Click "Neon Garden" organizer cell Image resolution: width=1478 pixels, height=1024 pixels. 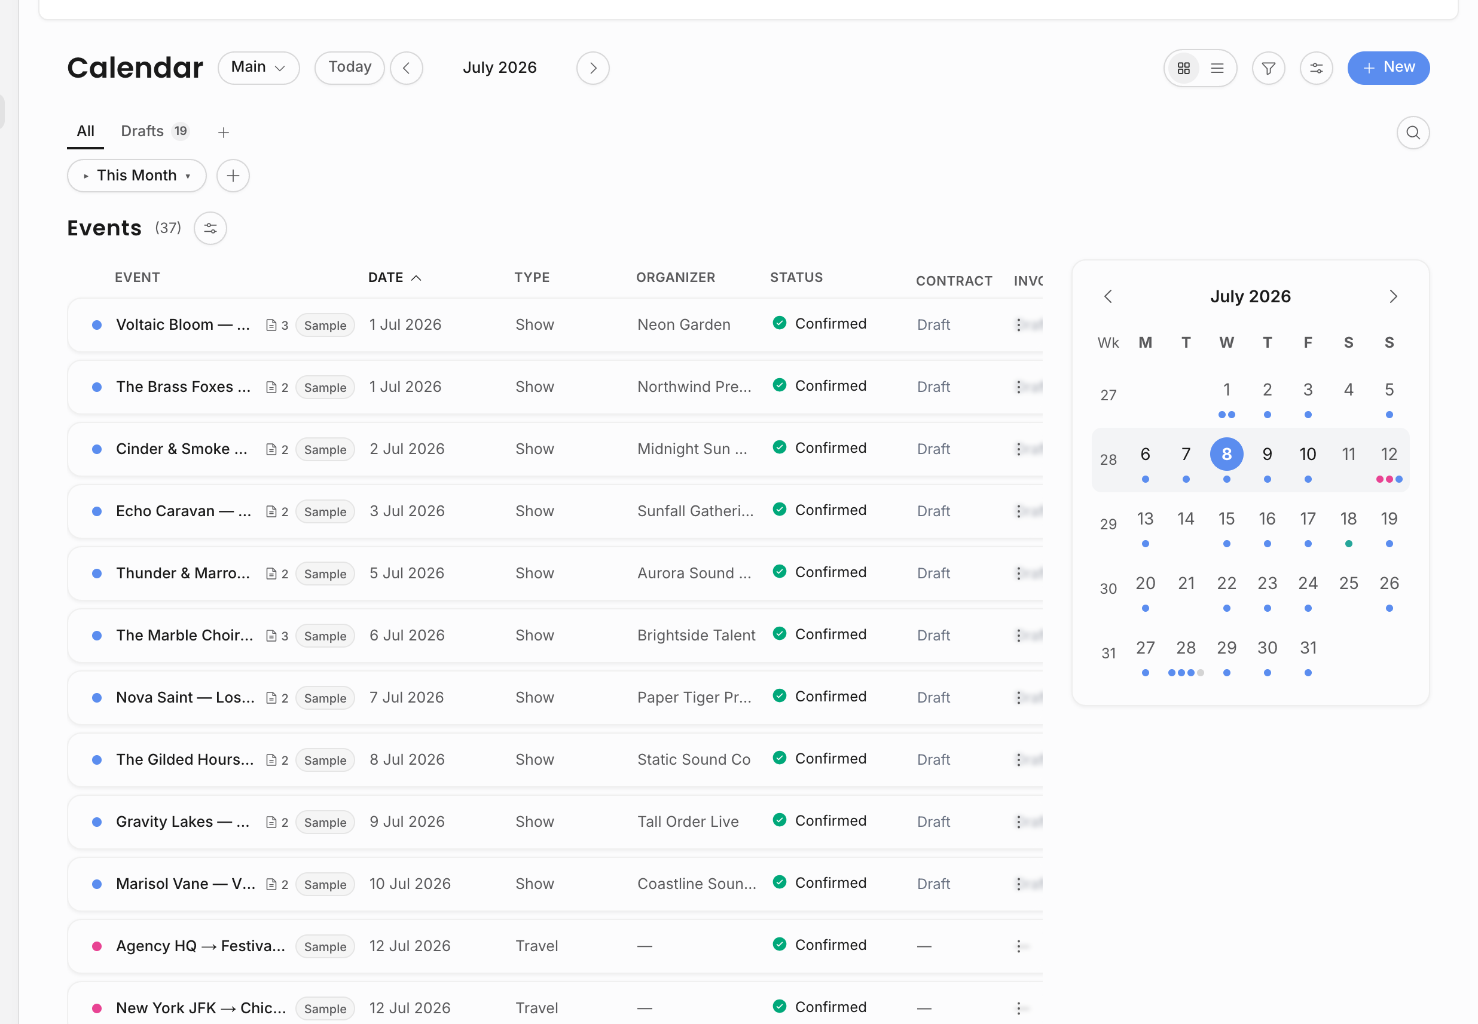point(684,324)
